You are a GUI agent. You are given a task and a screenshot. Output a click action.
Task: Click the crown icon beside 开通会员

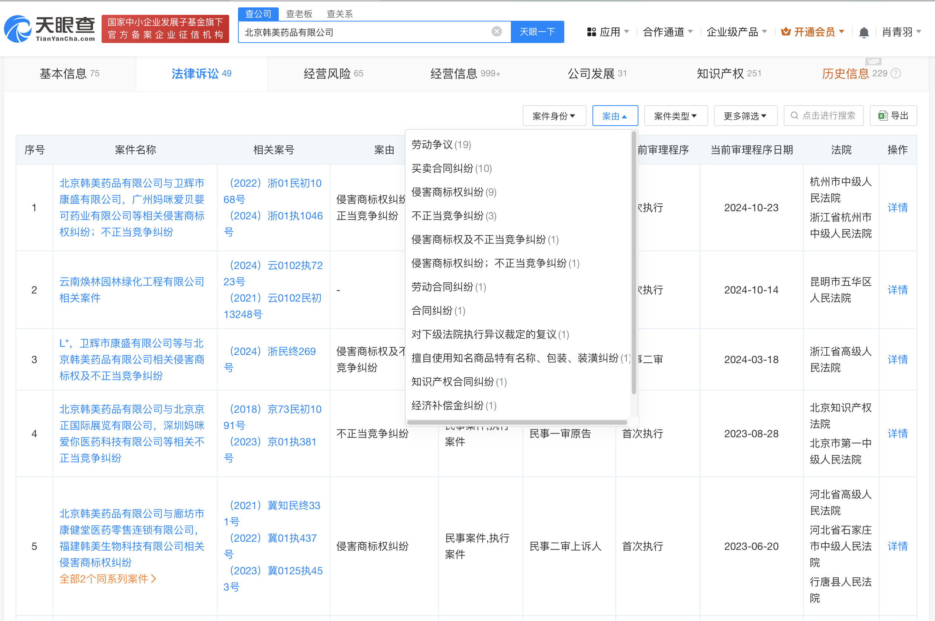(x=786, y=32)
